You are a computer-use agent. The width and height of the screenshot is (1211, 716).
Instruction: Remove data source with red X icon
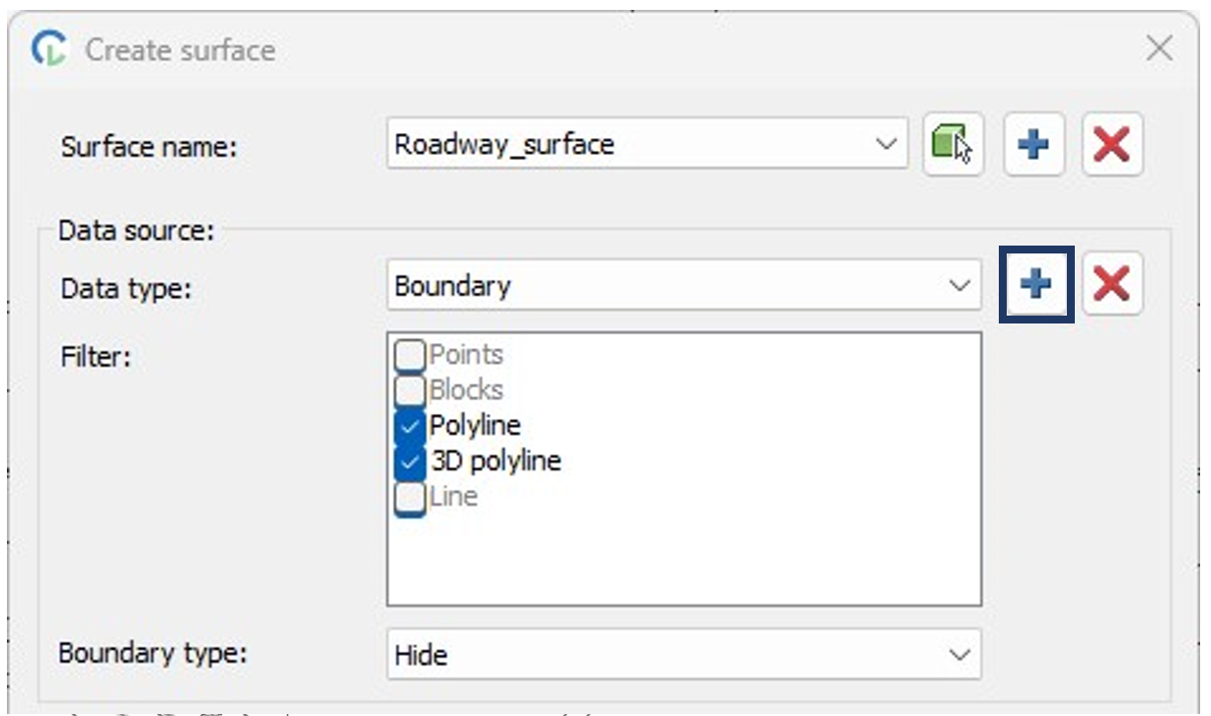(x=1112, y=286)
